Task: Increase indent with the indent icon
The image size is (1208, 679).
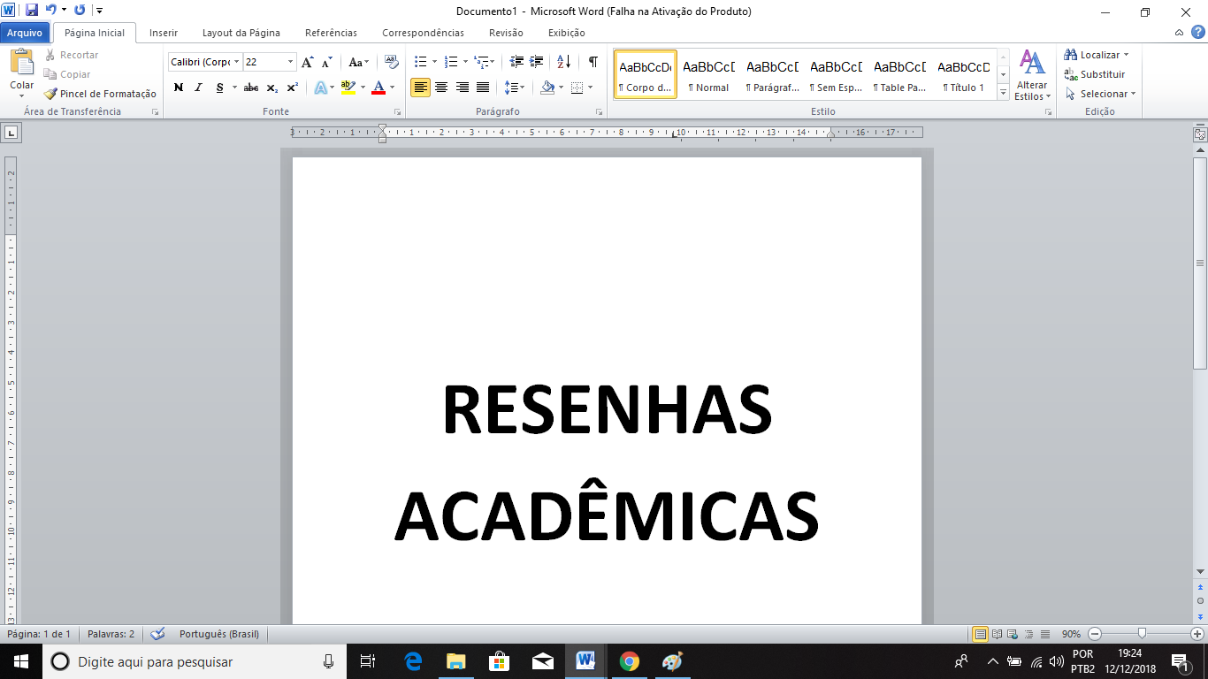Action: pyautogui.click(x=536, y=62)
